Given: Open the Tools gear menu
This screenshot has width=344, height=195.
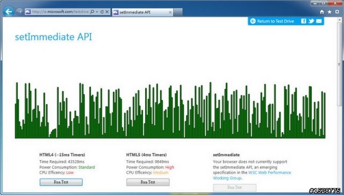Looking at the screenshot, I should pos(337,12).
